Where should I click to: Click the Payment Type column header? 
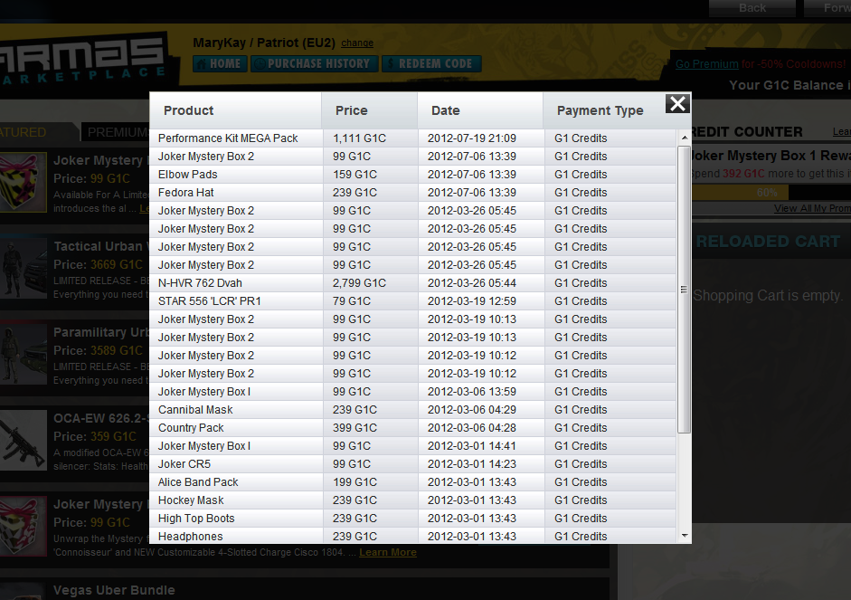[600, 110]
